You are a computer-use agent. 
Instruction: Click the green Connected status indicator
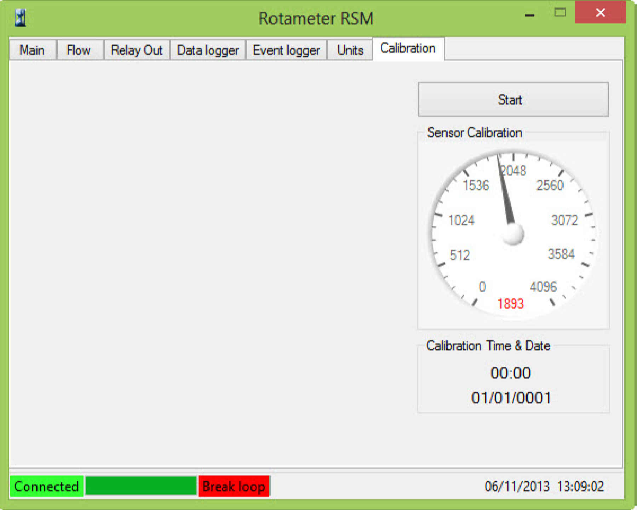tap(46, 487)
